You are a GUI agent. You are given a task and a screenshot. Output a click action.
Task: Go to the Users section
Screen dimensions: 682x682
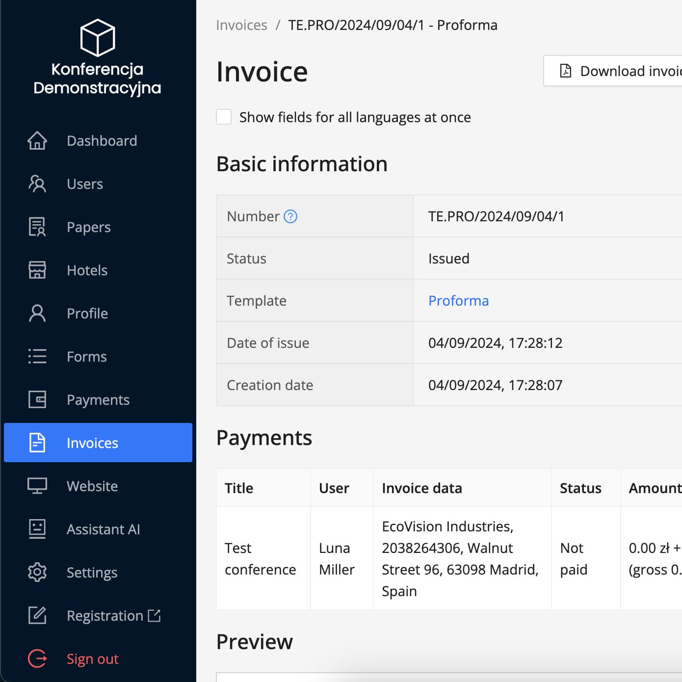pos(98,184)
